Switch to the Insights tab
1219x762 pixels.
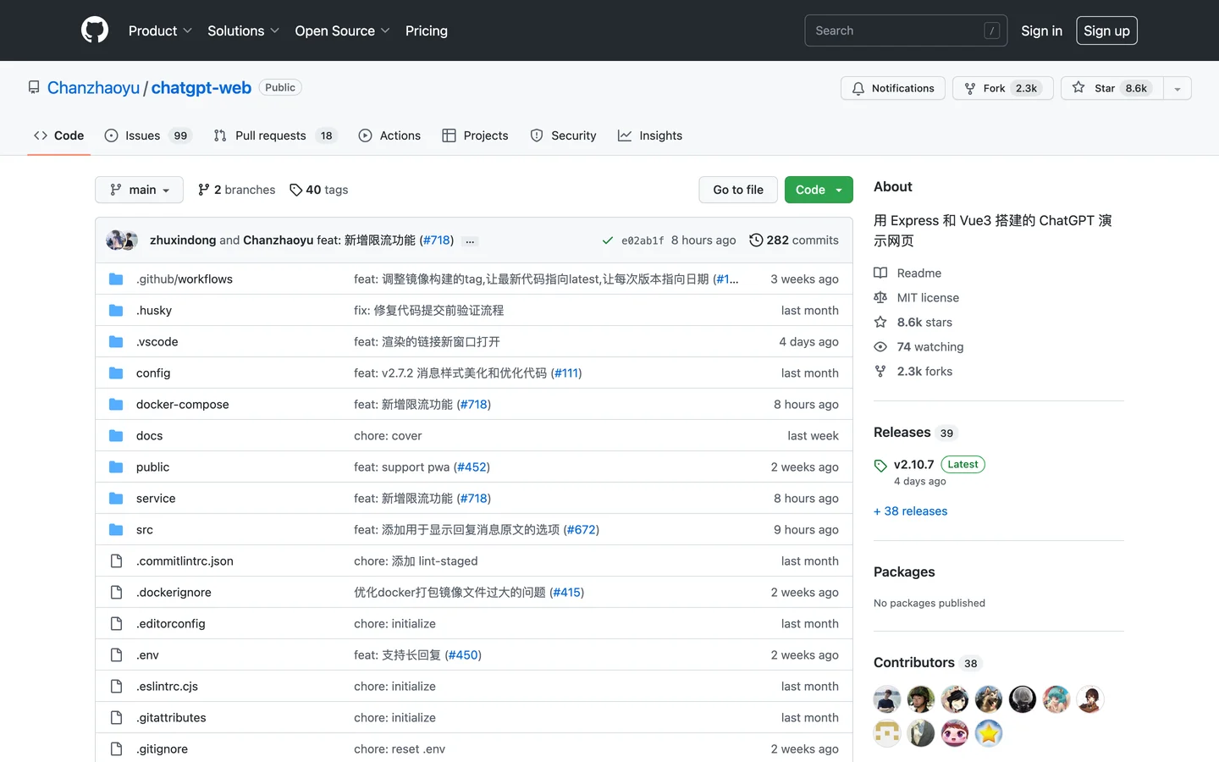pos(650,135)
